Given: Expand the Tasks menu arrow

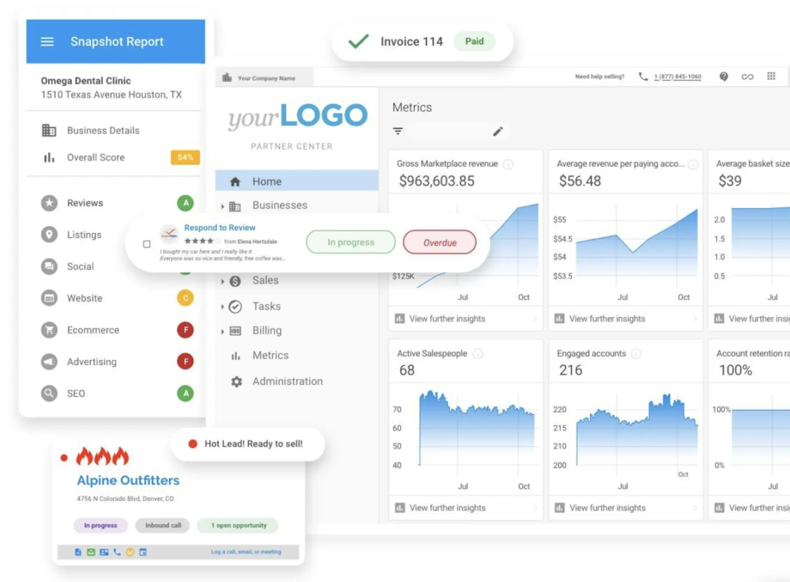Looking at the screenshot, I should click(x=223, y=307).
